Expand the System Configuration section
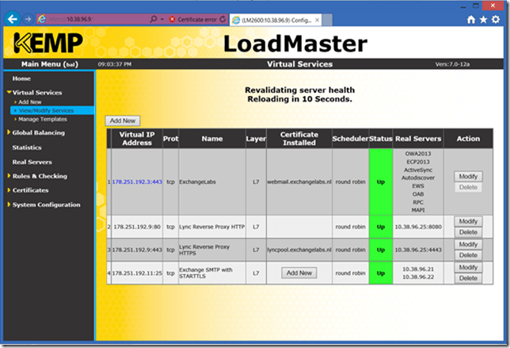Viewport: 510px width, 348px height. pyautogui.click(x=46, y=205)
